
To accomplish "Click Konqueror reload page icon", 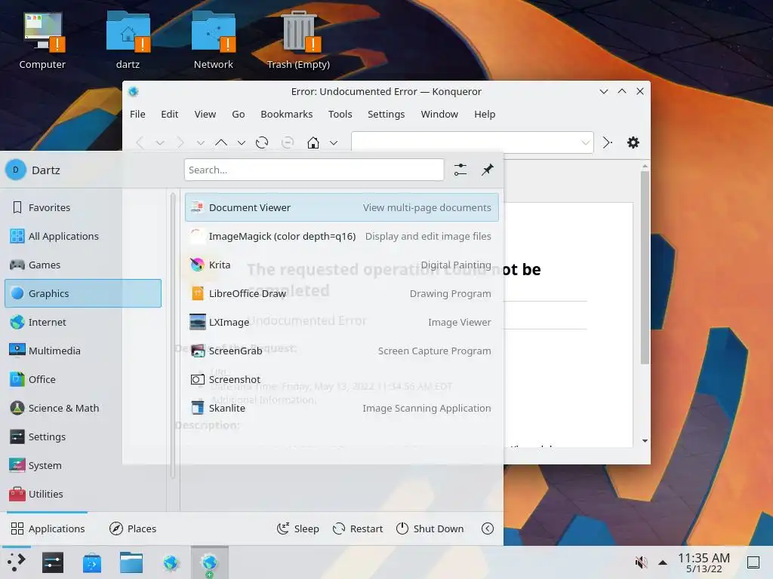I will 262,142.
